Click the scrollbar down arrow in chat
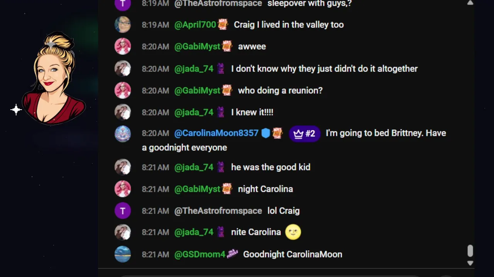This screenshot has height=277, width=494. tap(470, 263)
